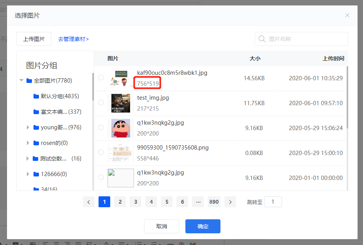Go to page 3
This screenshot has height=245, width=363.
(x=136, y=202)
